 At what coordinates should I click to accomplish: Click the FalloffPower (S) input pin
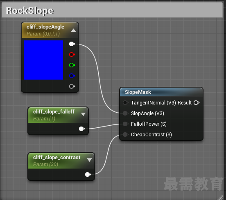coord(125,124)
